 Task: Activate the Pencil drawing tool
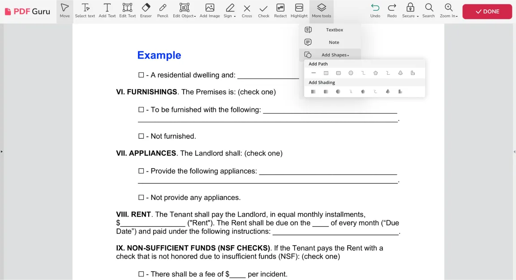163,11
